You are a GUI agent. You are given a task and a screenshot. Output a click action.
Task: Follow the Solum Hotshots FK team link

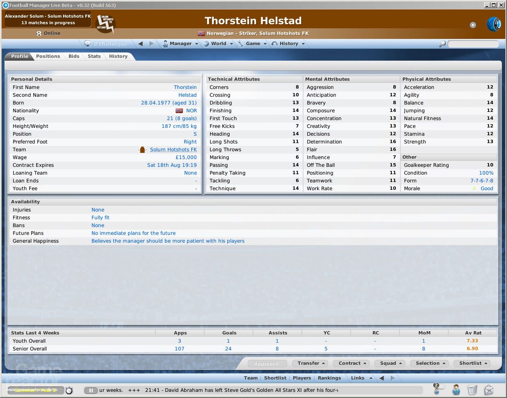coord(173,149)
